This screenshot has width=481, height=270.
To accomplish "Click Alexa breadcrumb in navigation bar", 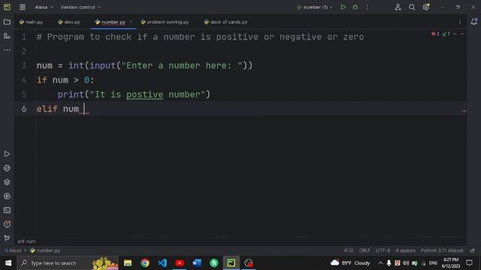I will [x=13, y=250].
